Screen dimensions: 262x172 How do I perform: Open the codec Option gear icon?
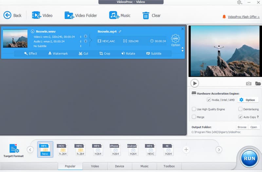(176, 39)
